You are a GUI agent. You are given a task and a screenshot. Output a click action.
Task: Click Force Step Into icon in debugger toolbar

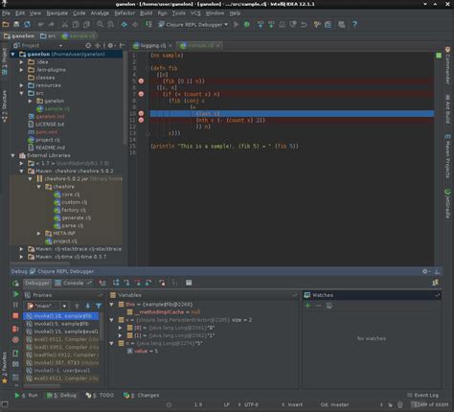[x=138, y=283]
